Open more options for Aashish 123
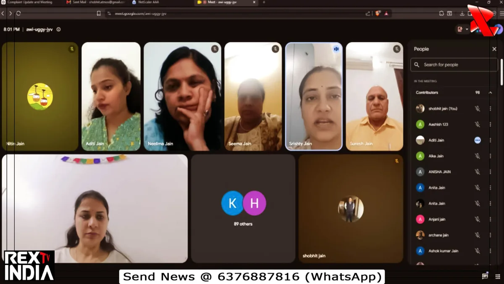 pos(490,125)
